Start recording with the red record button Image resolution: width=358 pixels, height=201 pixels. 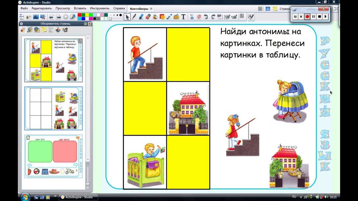pos(307,16)
